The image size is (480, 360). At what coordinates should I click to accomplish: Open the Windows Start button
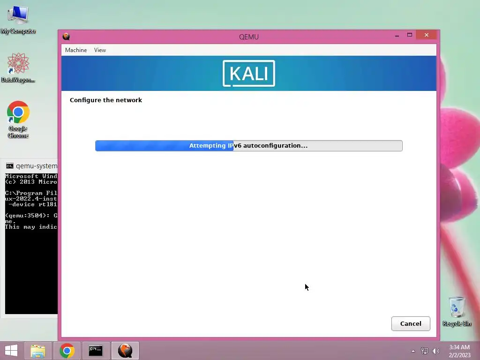coord(11,351)
